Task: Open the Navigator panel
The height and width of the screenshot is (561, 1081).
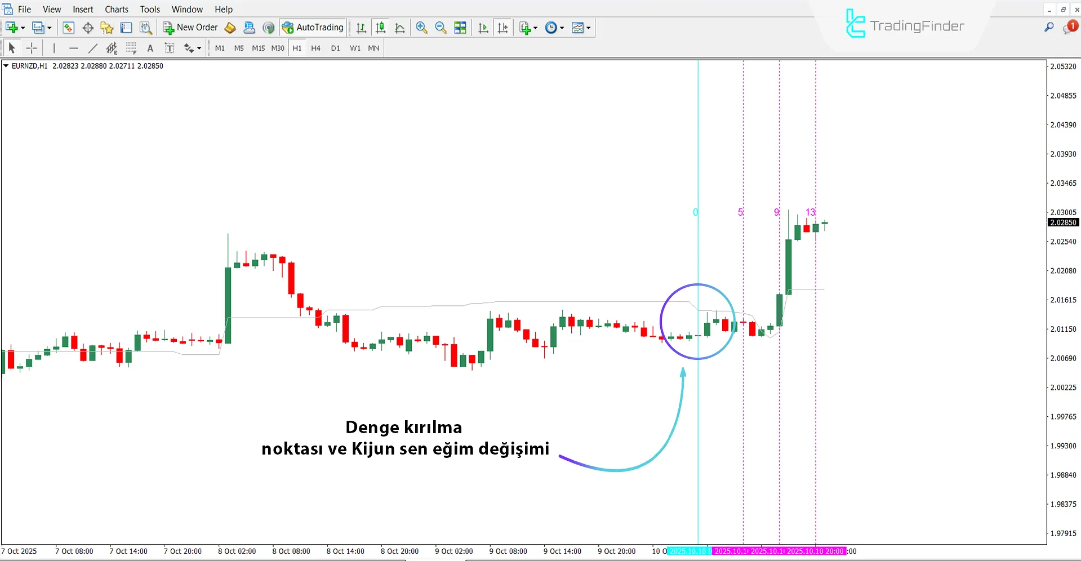Action: click(106, 28)
